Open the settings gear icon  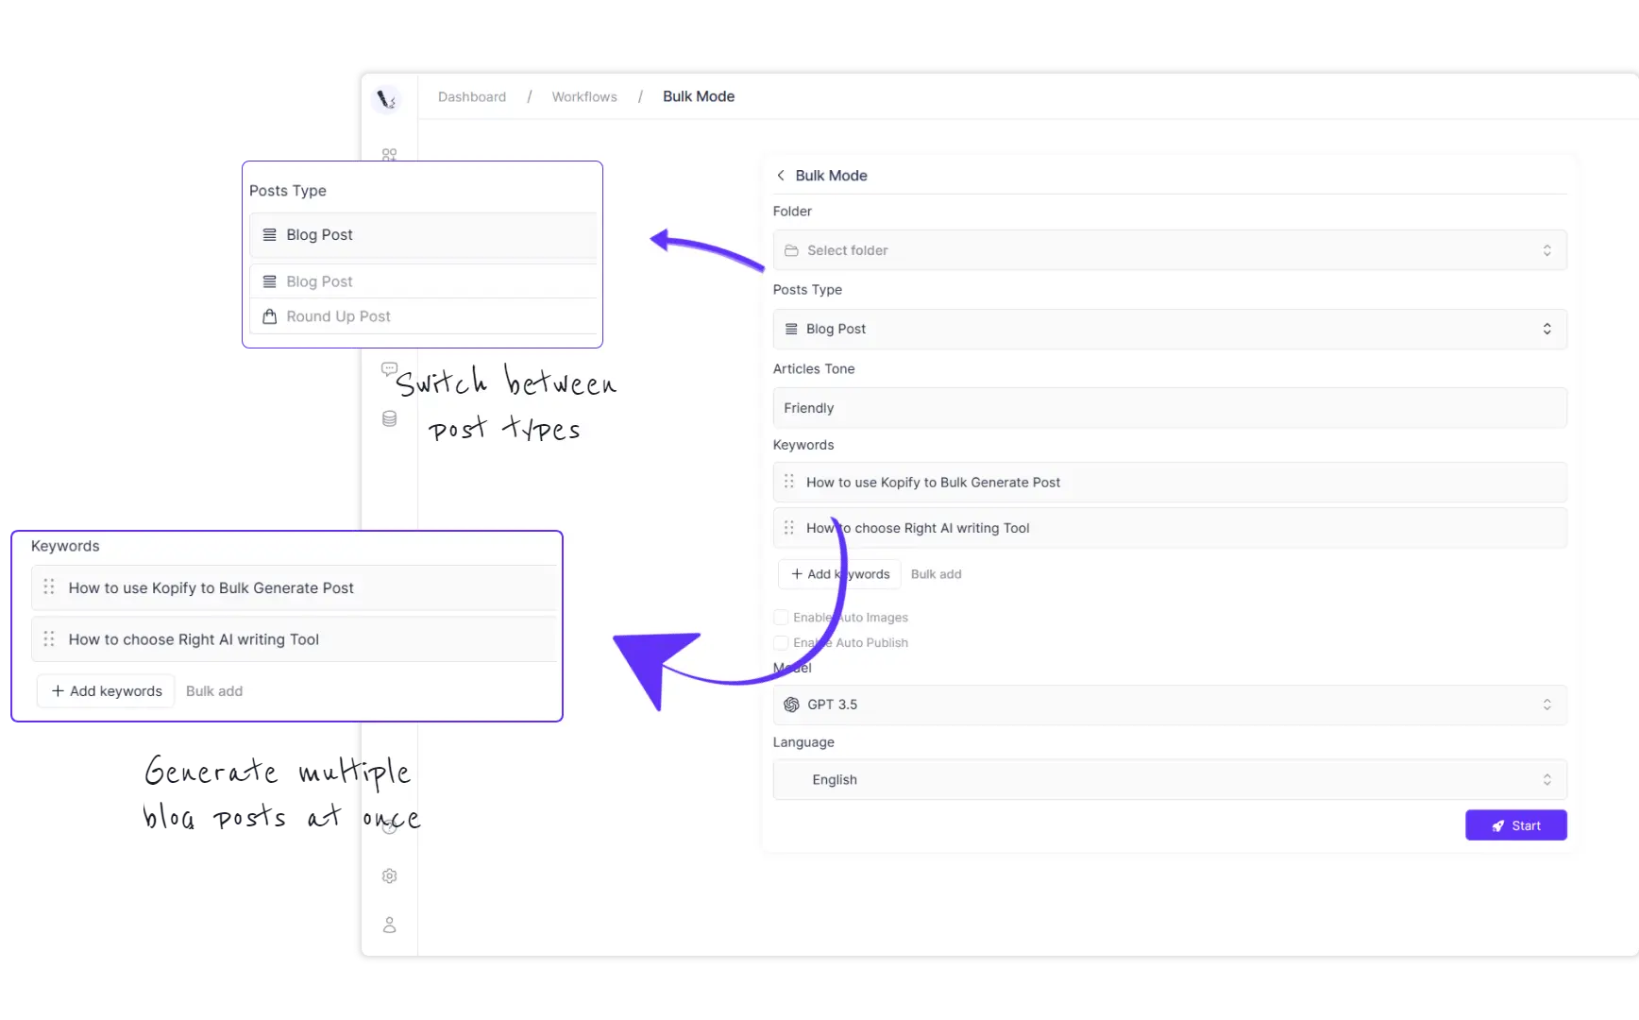[x=389, y=875]
